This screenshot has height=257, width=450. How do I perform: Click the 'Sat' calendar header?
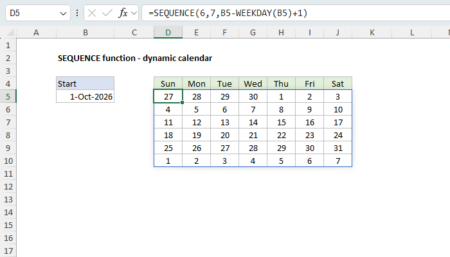[337, 84]
